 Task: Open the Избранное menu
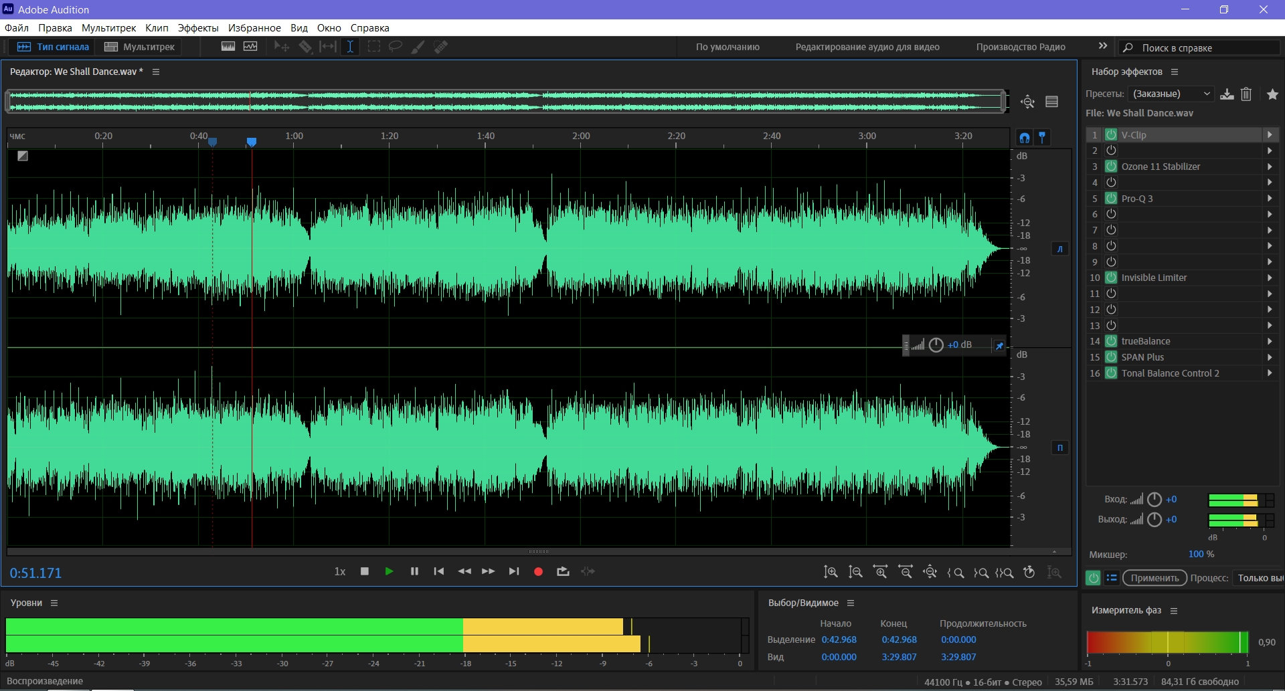254,28
